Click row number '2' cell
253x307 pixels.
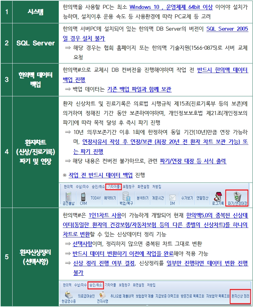point(7,43)
